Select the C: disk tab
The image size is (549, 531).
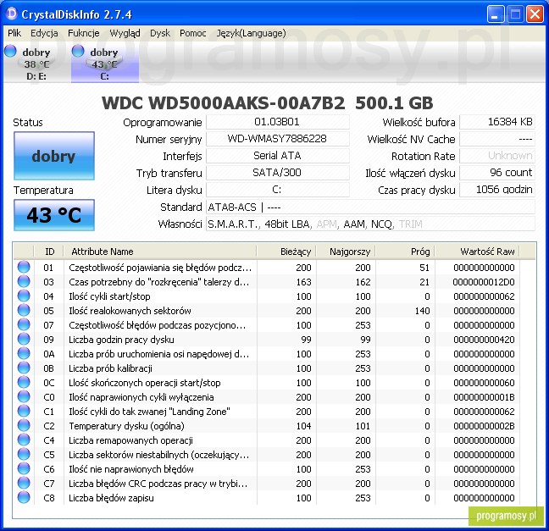click(105, 63)
